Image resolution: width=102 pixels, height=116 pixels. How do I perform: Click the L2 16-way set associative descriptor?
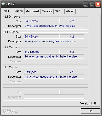(x=54, y=56)
